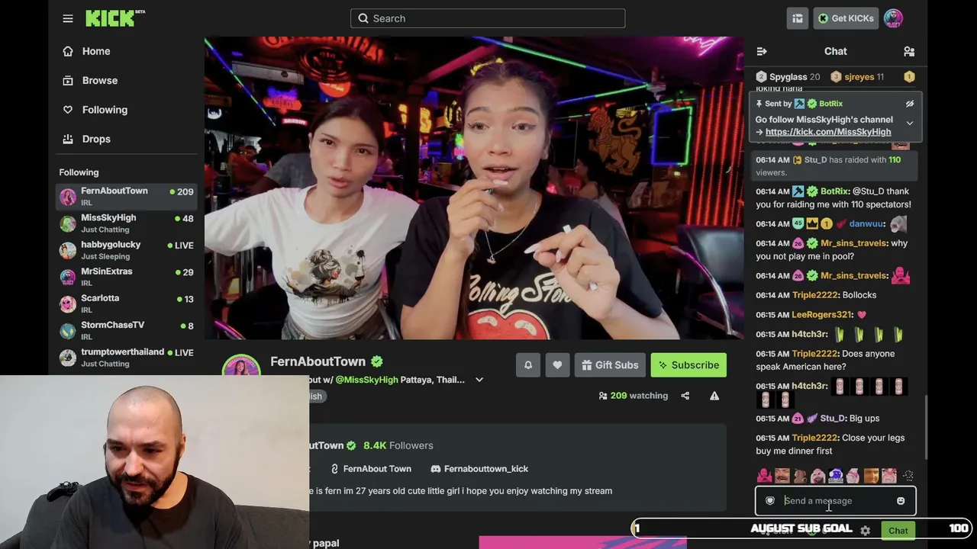This screenshot has height=549, width=977.
Task: Hide the pinned BotRix message
Action: (910, 104)
